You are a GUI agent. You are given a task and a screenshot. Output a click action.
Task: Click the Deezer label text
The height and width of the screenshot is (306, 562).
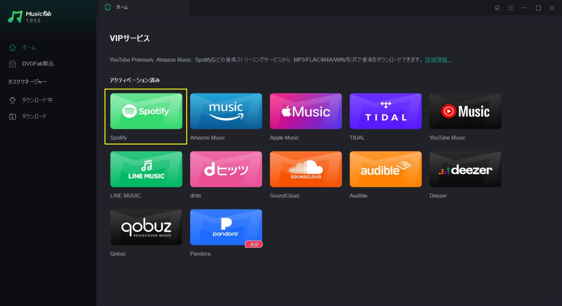click(x=438, y=196)
